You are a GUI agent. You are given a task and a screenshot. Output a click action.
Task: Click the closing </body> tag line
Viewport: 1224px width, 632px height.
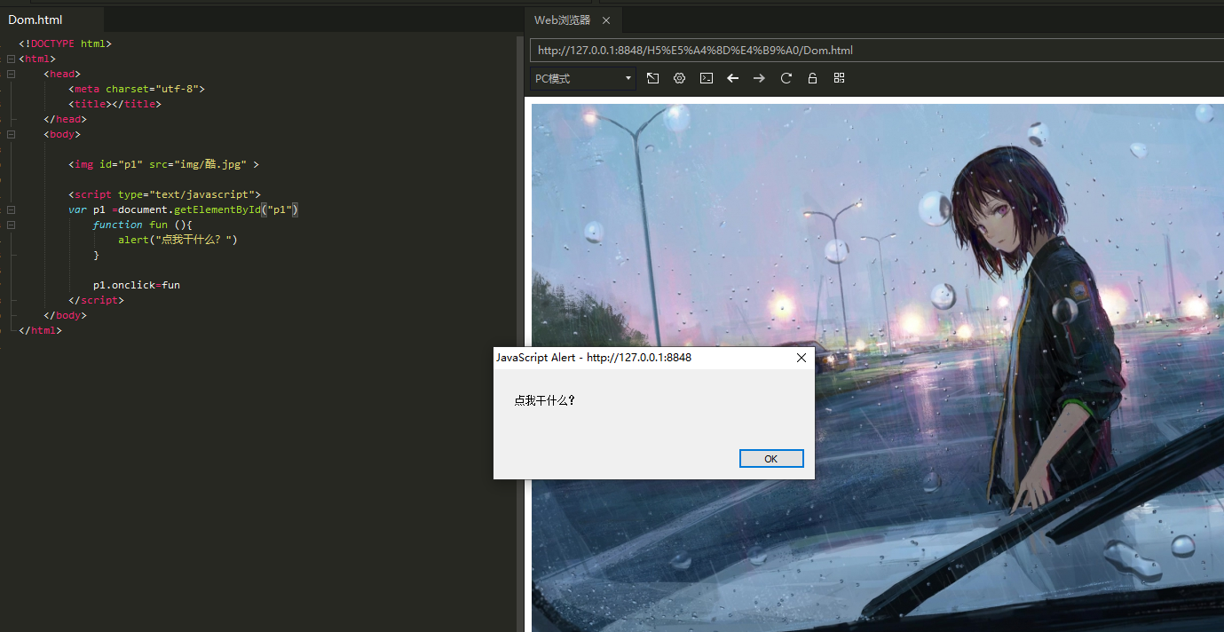point(65,315)
